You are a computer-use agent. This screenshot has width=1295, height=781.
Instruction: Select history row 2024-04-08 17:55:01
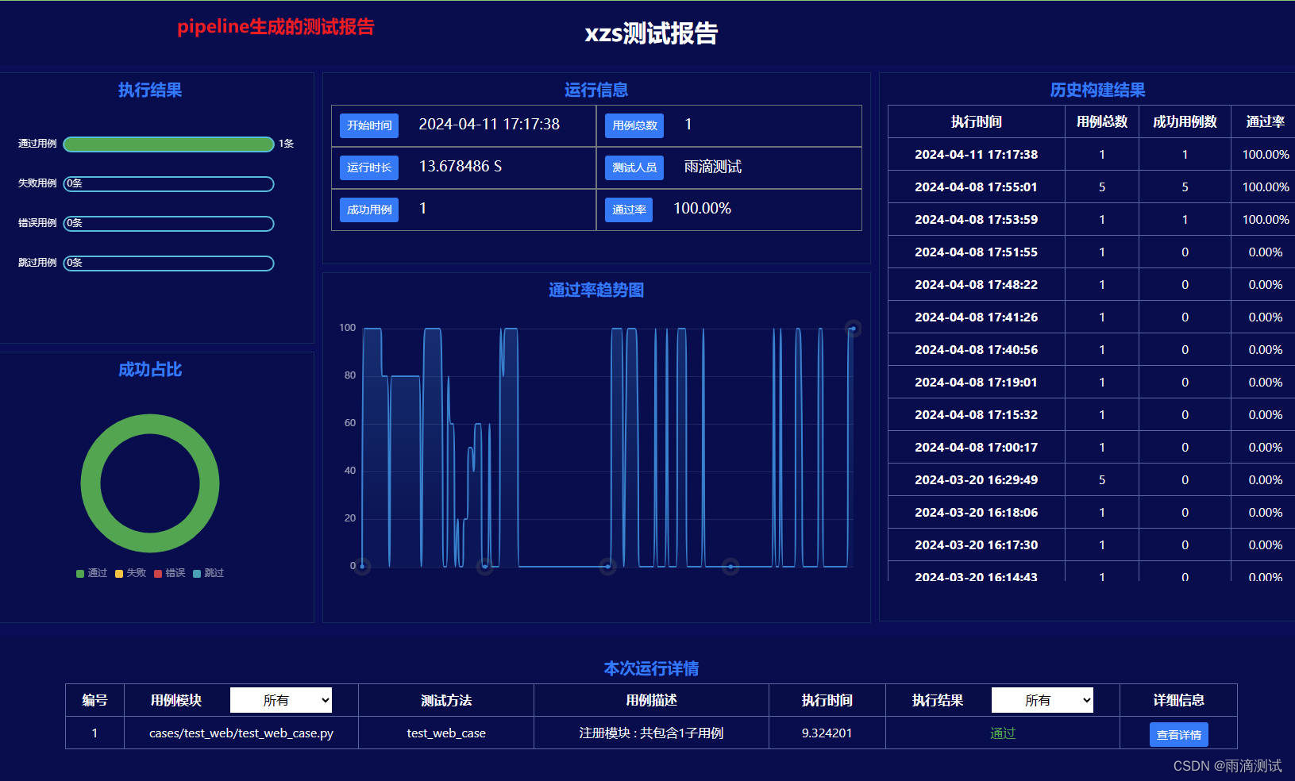tap(1092, 187)
